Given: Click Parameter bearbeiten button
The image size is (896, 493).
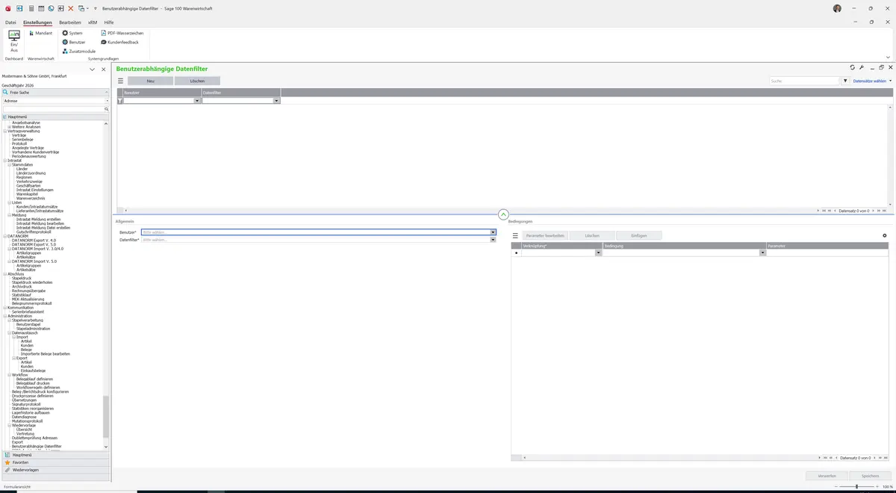Looking at the screenshot, I should coord(545,235).
